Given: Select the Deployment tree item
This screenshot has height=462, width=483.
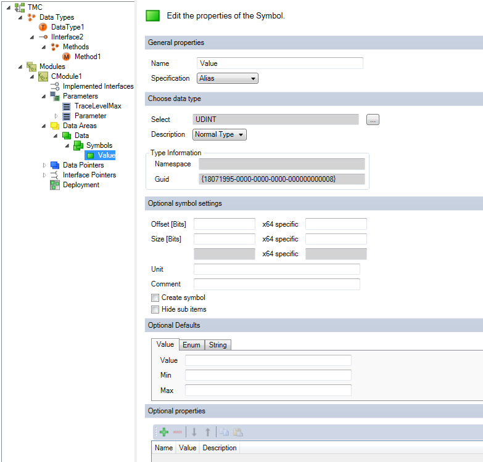Looking at the screenshot, I should [x=81, y=185].
